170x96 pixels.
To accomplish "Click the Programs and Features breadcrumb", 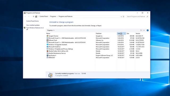I will coord(66,17).
